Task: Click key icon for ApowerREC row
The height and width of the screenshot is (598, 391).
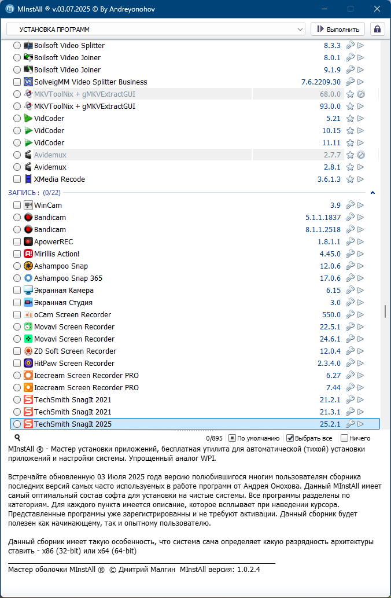Action: click(351, 242)
